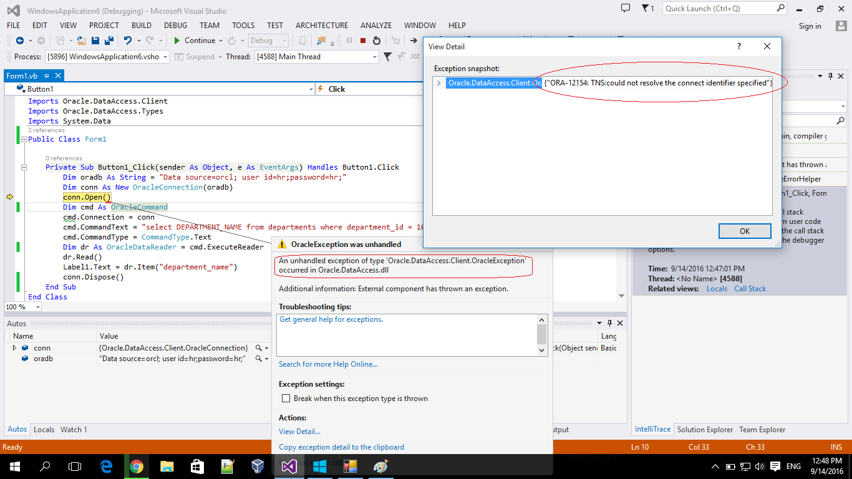Image resolution: width=852 pixels, height=479 pixels.
Task: Click the Navigate Backward icon
Action: (x=20, y=41)
